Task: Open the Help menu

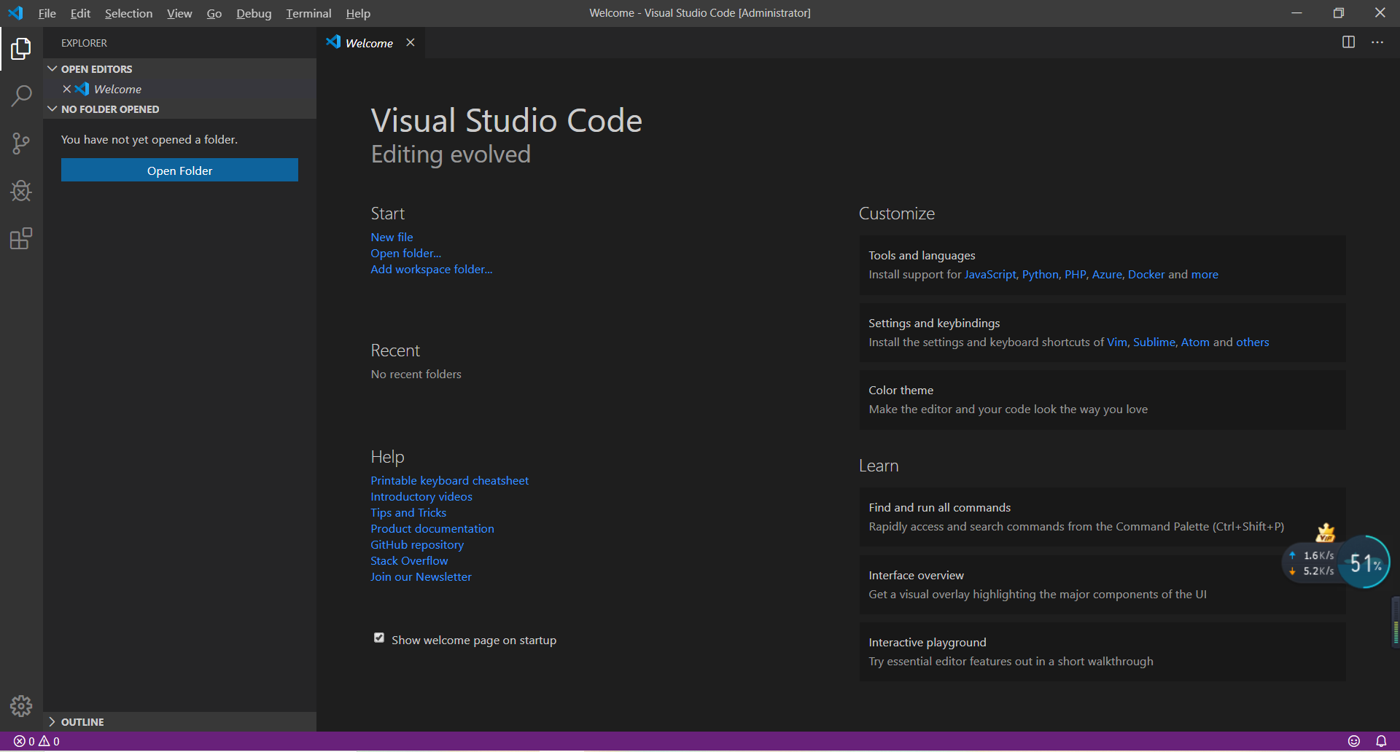Action: pos(358,13)
